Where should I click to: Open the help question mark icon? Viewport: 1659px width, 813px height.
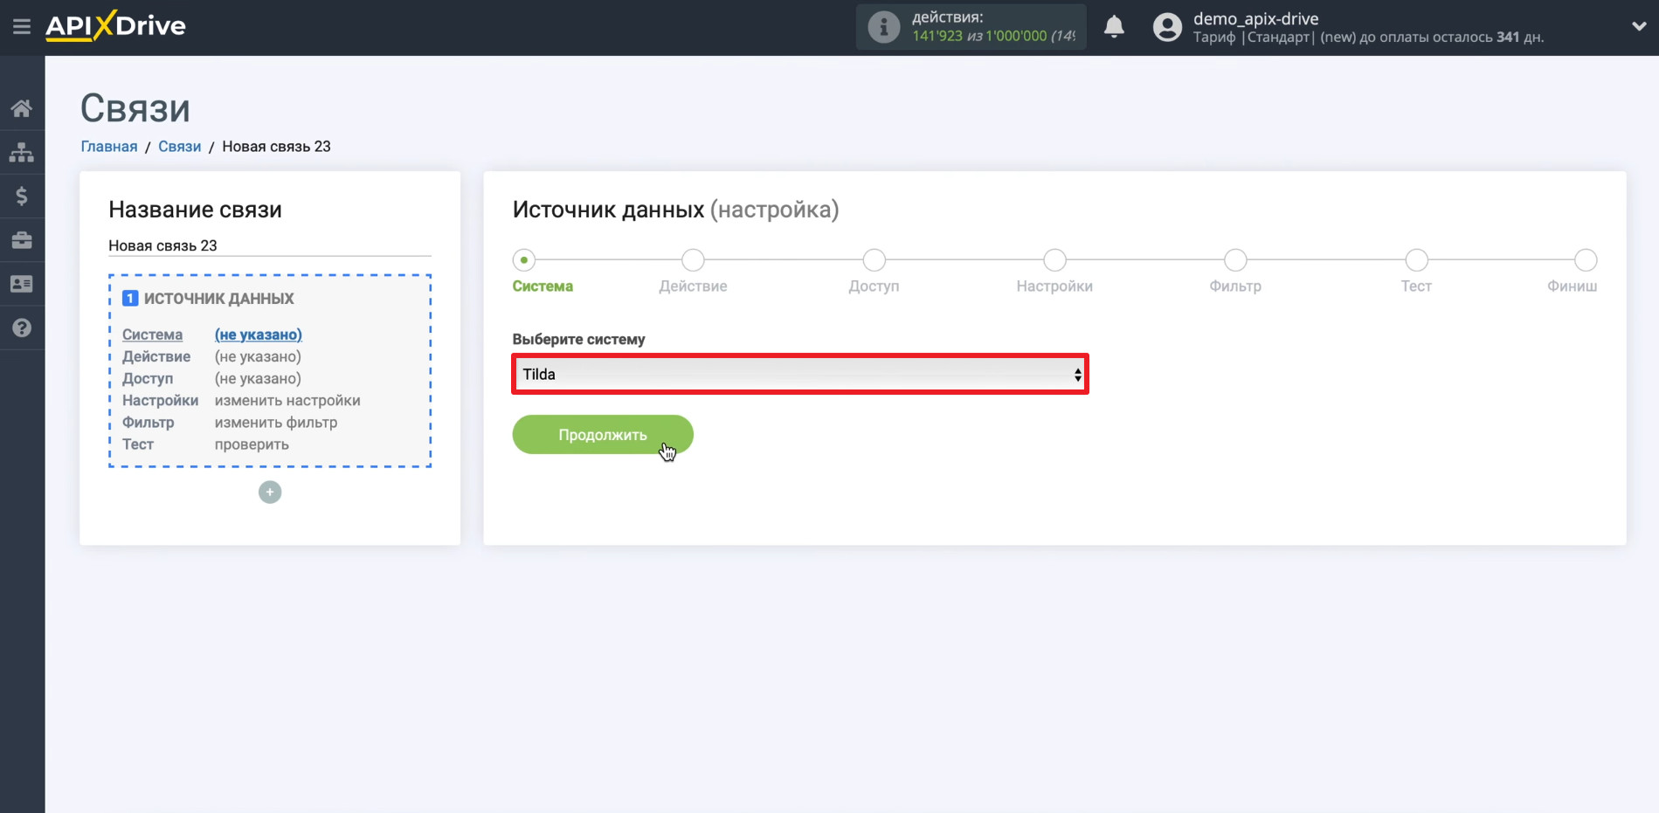(x=22, y=327)
